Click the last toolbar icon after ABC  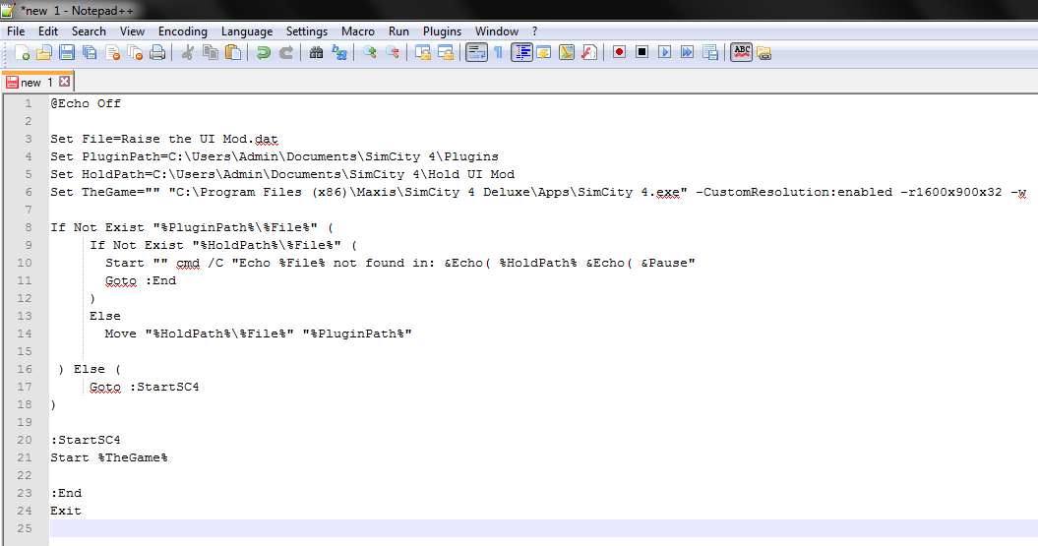[763, 53]
